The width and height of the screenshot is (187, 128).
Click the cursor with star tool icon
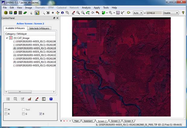(122, 13)
